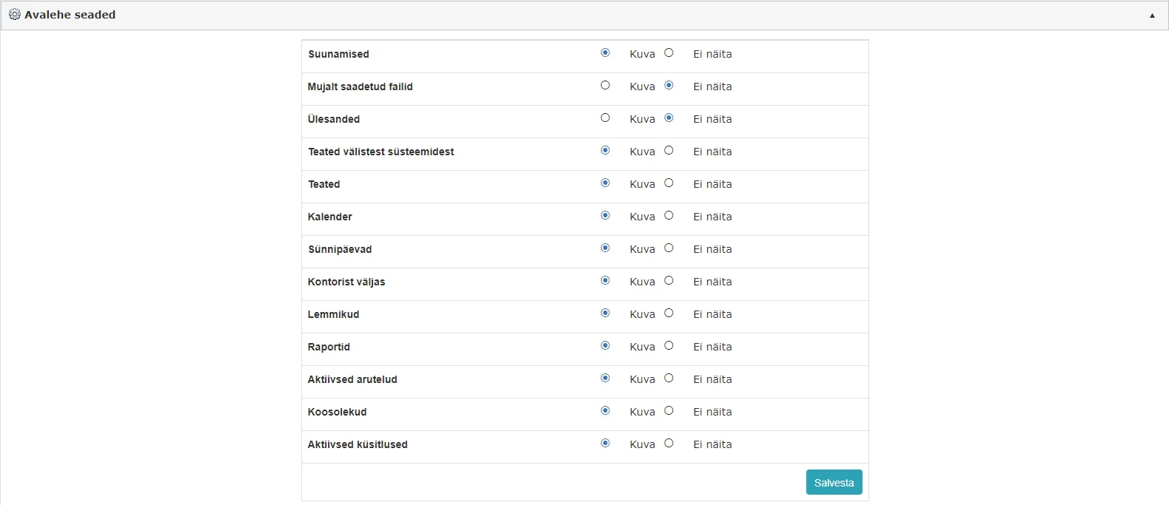The image size is (1169, 505).
Task: Choose Ei näita for Koosolekud
Action: point(669,410)
